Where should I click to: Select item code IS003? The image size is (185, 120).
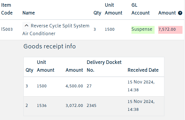[7, 29]
